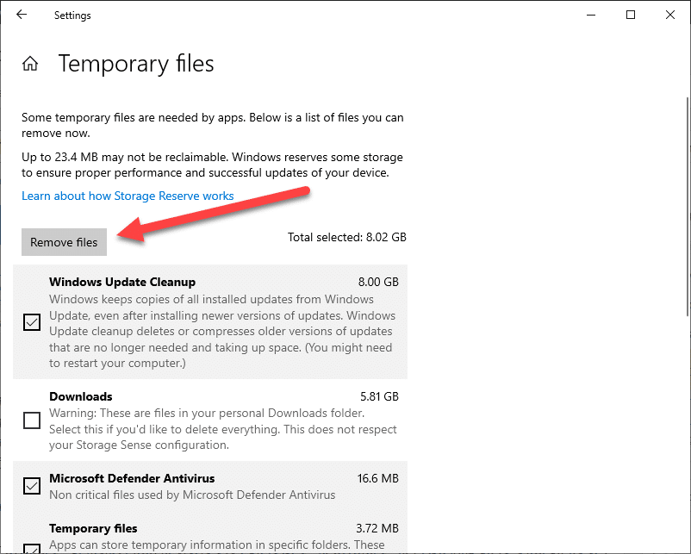Enable the Downloads checkbox
691x554 pixels.
(32, 420)
